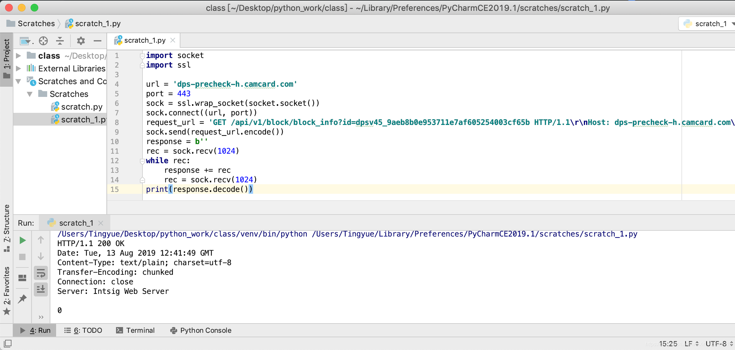Open project panel settings gear
This screenshot has width=735, height=350.
click(81, 41)
